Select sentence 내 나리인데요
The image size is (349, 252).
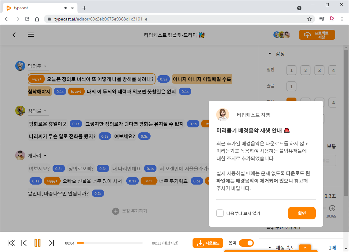(126, 169)
